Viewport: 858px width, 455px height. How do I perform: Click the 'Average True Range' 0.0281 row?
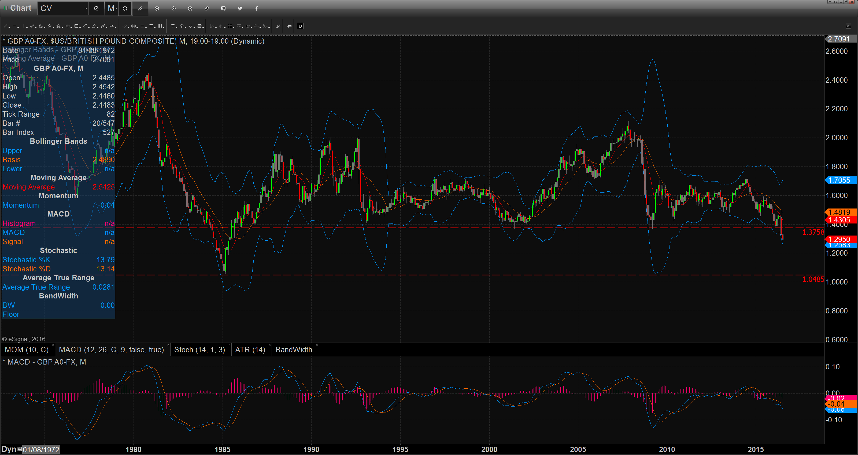coord(58,287)
